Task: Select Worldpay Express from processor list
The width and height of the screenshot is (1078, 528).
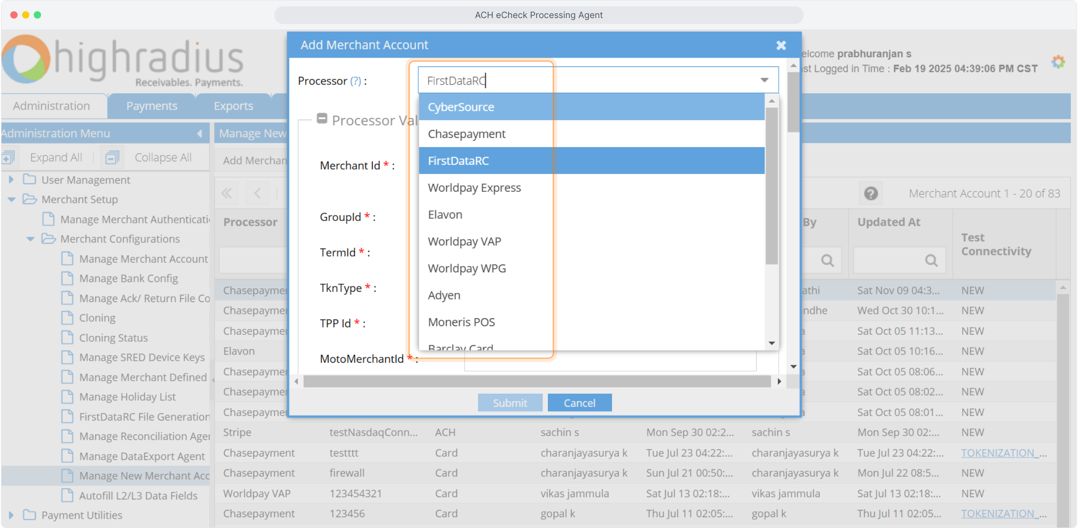Action: [474, 188]
